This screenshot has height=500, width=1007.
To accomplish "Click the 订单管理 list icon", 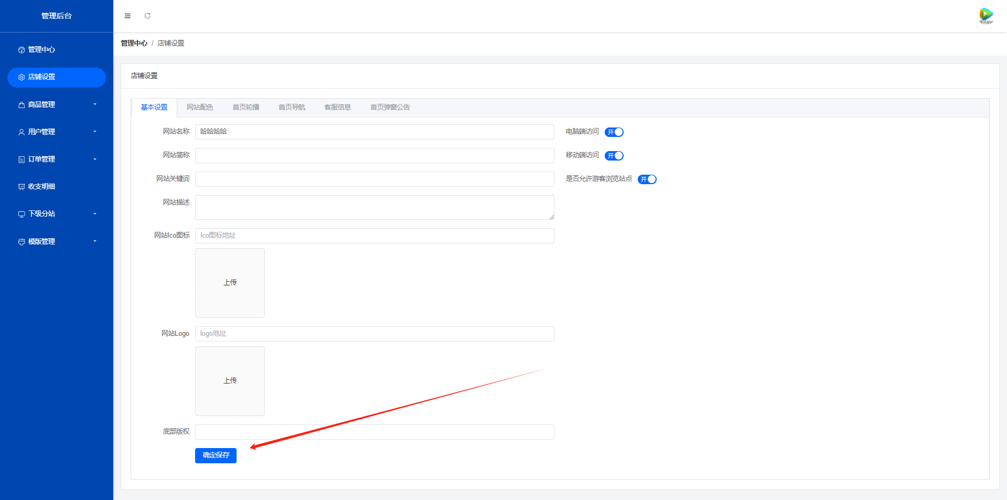I will (x=22, y=159).
